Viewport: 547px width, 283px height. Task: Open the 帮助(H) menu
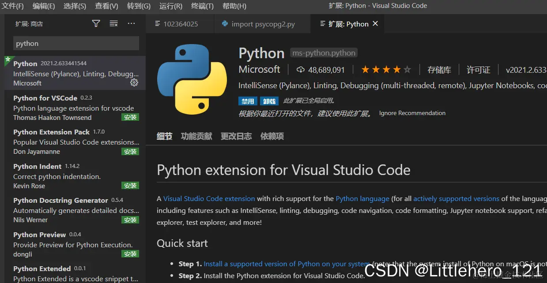tap(234, 6)
